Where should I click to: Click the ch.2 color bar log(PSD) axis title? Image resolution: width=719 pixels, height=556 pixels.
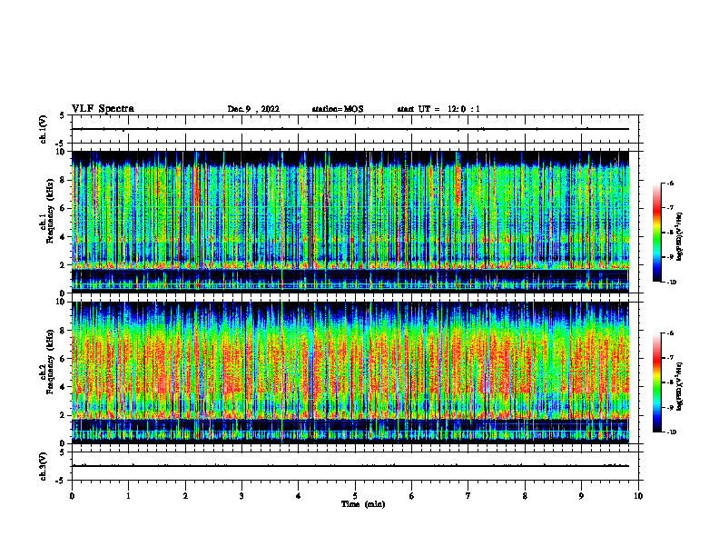[680, 386]
